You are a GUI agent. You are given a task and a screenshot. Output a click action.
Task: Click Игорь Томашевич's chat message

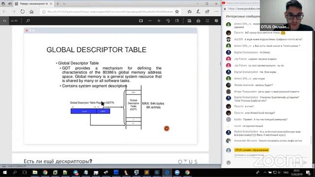pyautogui.click(x=267, y=91)
